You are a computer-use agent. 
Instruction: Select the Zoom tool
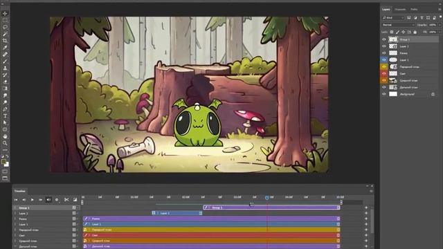tap(5, 143)
